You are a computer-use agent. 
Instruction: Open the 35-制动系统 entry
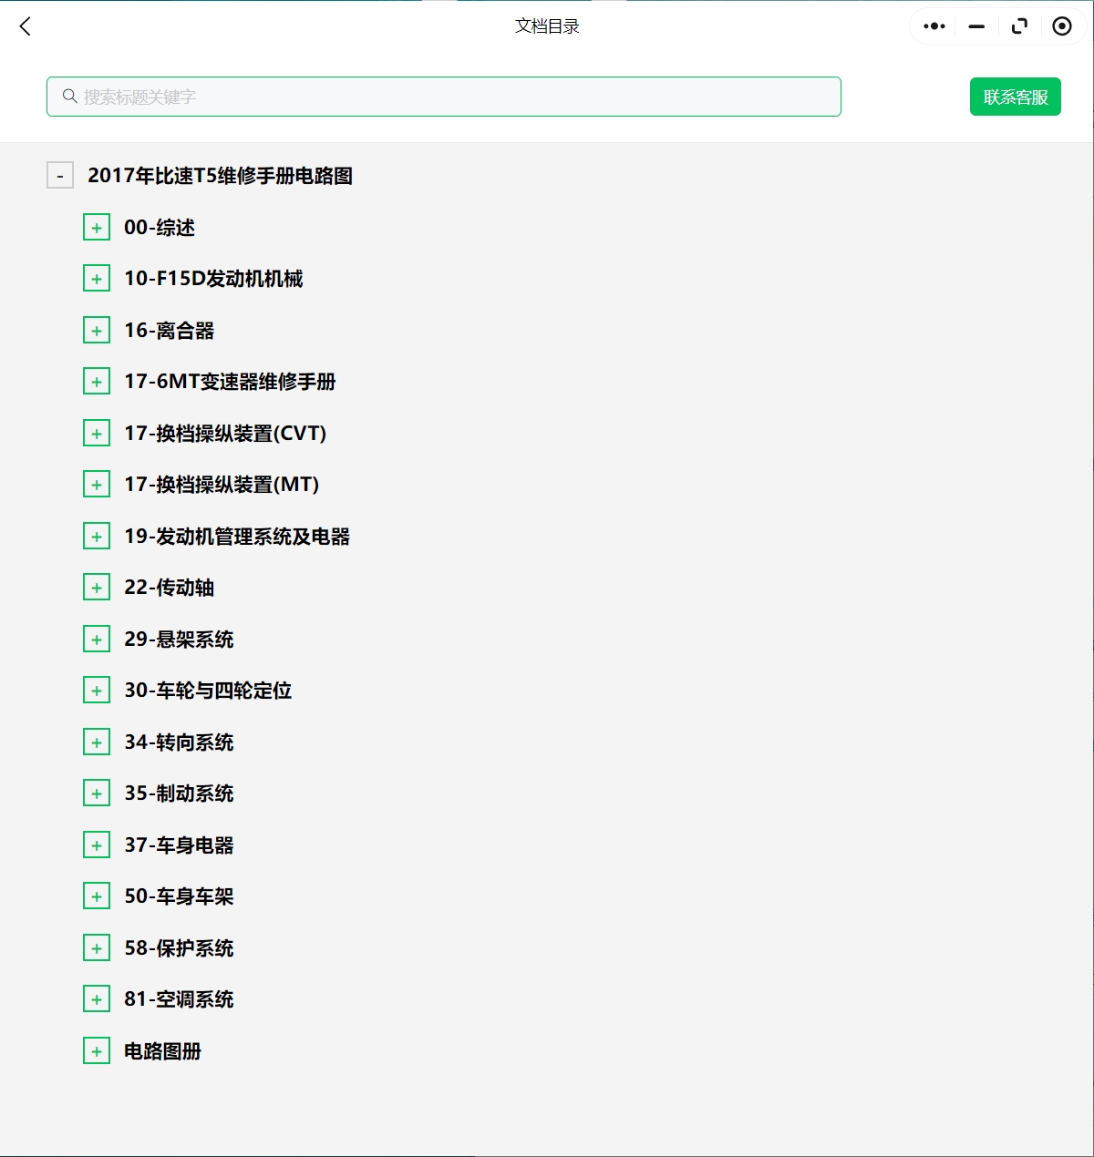tap(179, 794)
